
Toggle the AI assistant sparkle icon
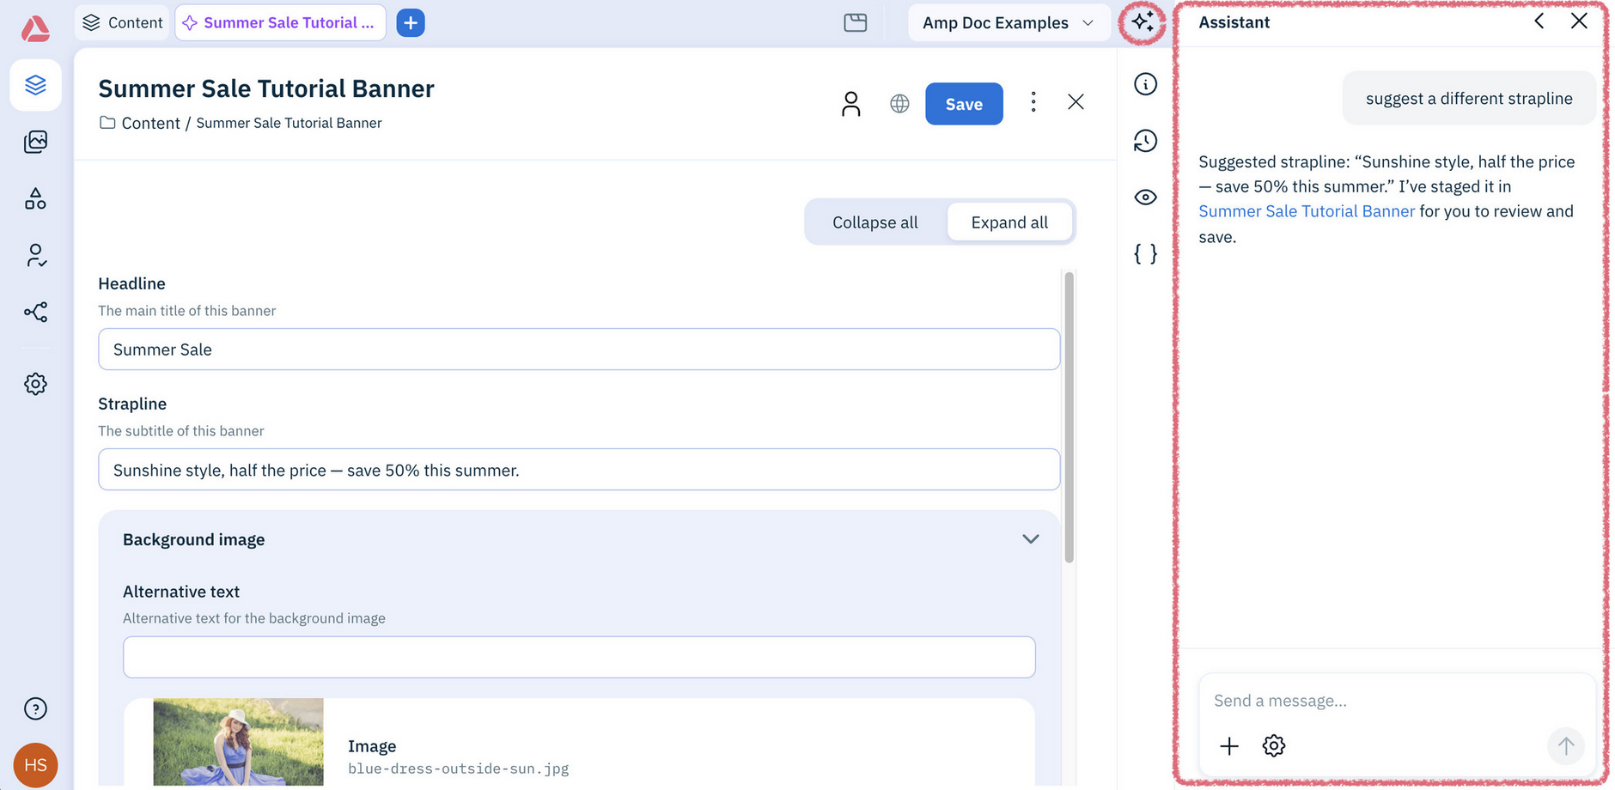point(1143,22)
